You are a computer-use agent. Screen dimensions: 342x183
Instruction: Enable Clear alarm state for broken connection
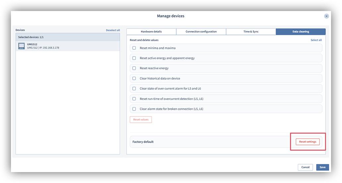pyautogui.click(x=134, y=109)
